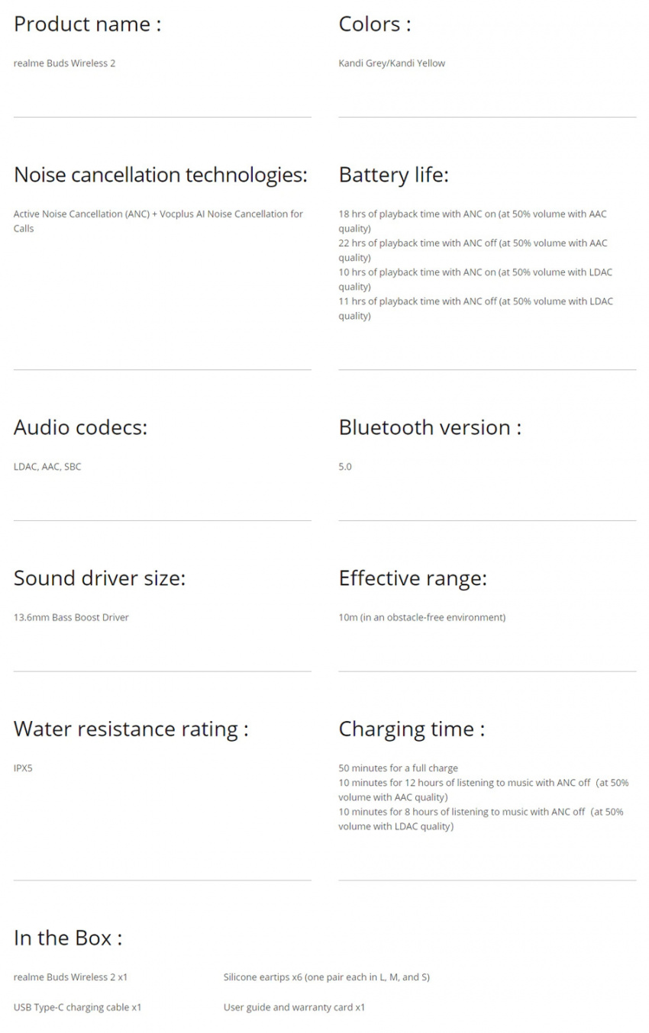Viewport: 649px width, 1033px height.
Task: Click the Bluetooth version heading
Action: point(430,427)
